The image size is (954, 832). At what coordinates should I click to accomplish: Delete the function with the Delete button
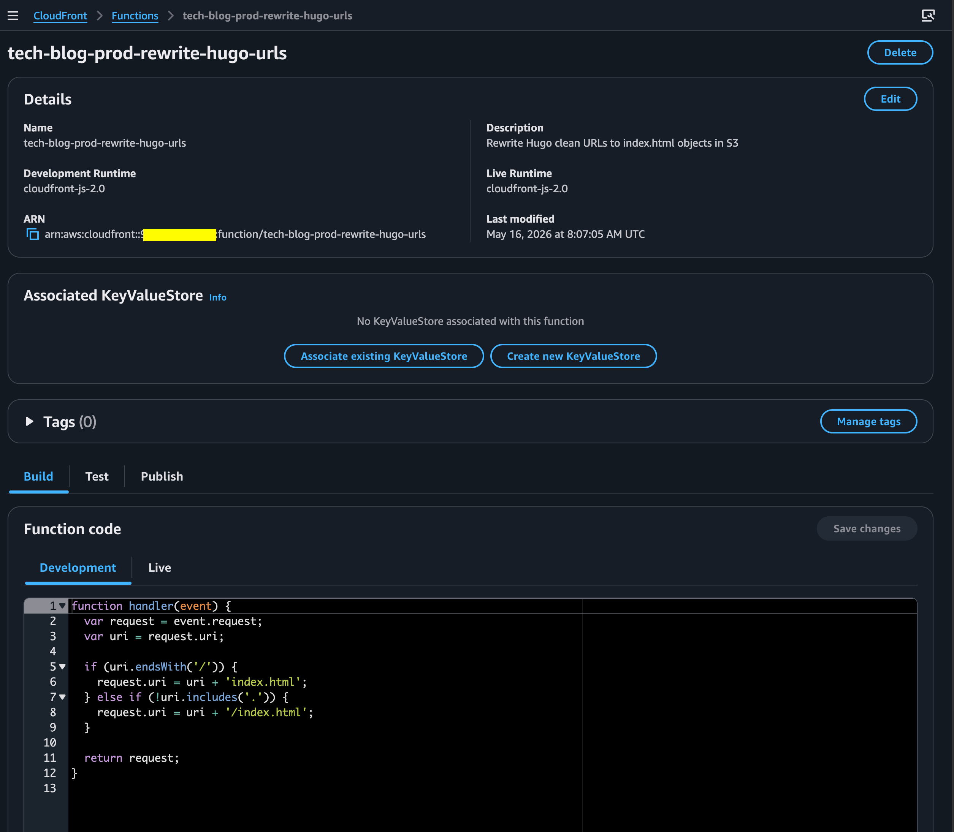click(900, 52)
